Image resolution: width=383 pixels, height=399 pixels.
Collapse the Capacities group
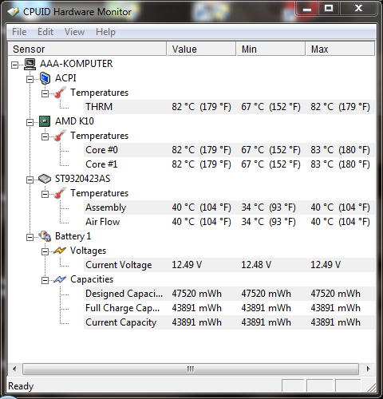[45, 280]
